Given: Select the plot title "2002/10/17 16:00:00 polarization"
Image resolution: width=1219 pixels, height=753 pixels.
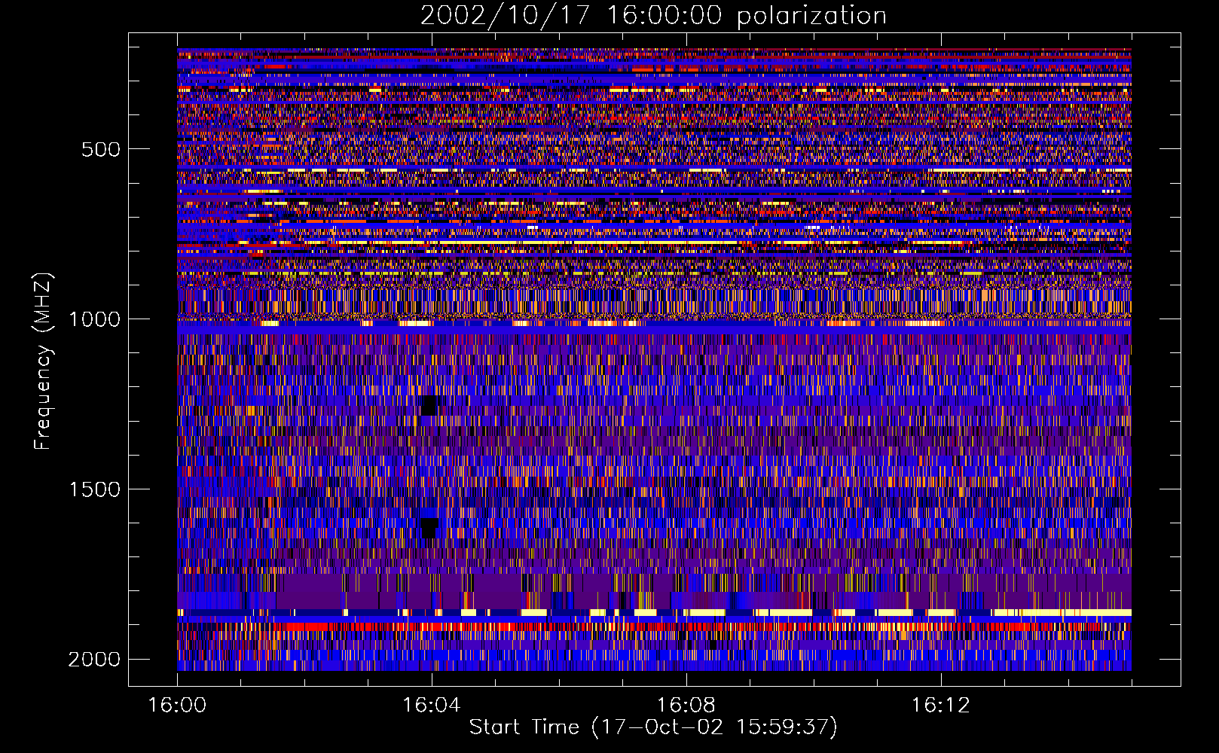Looking at the screenshot, I should click(653, 15).
